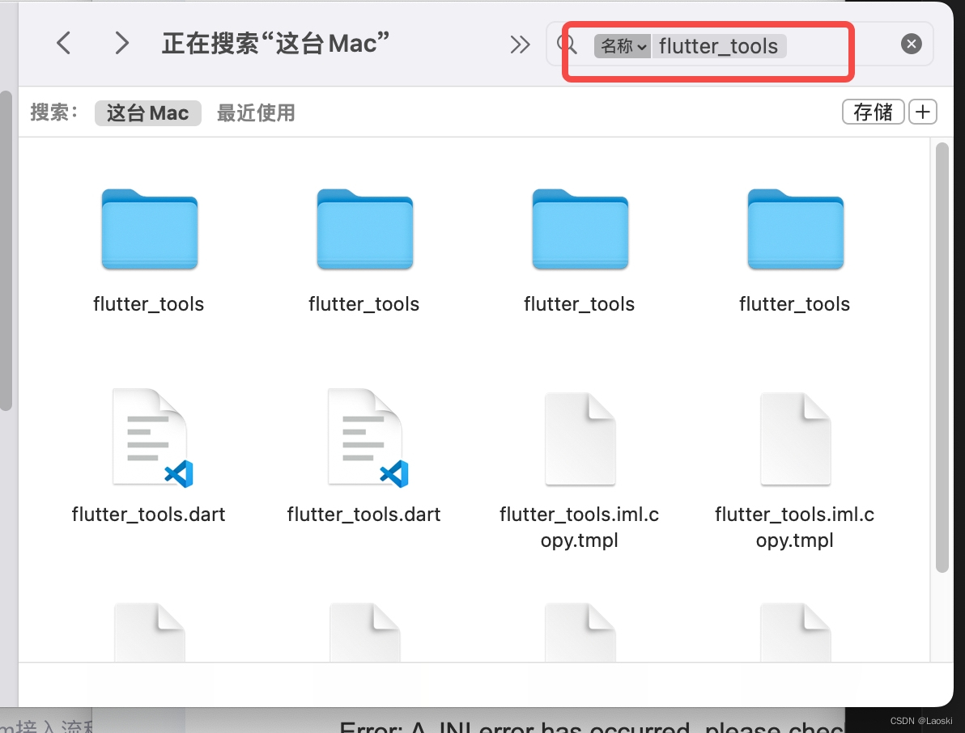Viewport: 965px width, 733px height.
Task: Click the Finder results vertical scrollbar
Action: click(x=942, y=358)
